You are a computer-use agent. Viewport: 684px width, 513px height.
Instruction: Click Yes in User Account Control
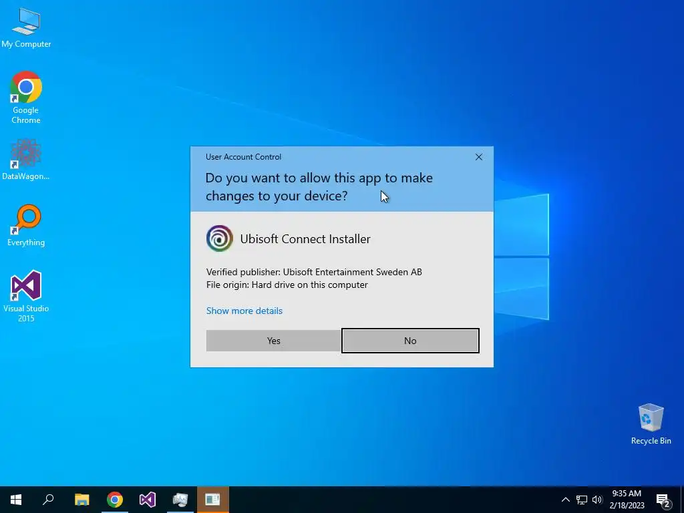(x=273, y=341)
